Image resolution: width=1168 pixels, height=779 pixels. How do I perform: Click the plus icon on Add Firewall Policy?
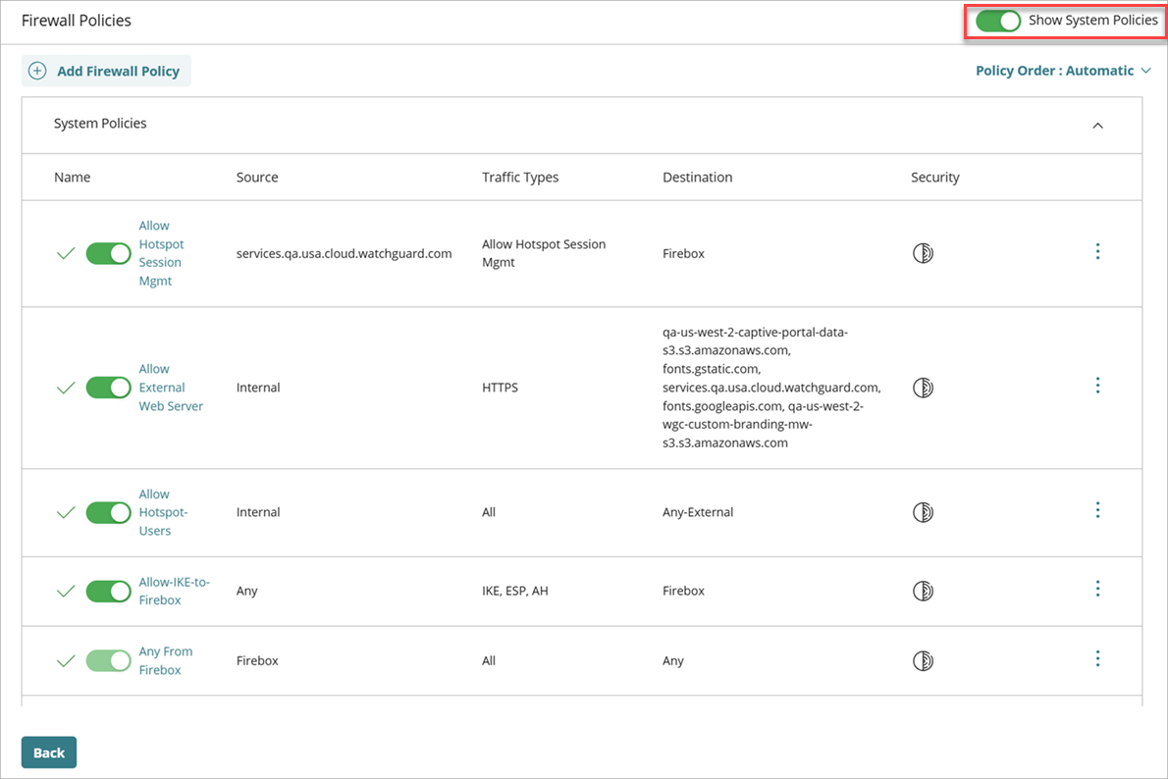[36, 70]
